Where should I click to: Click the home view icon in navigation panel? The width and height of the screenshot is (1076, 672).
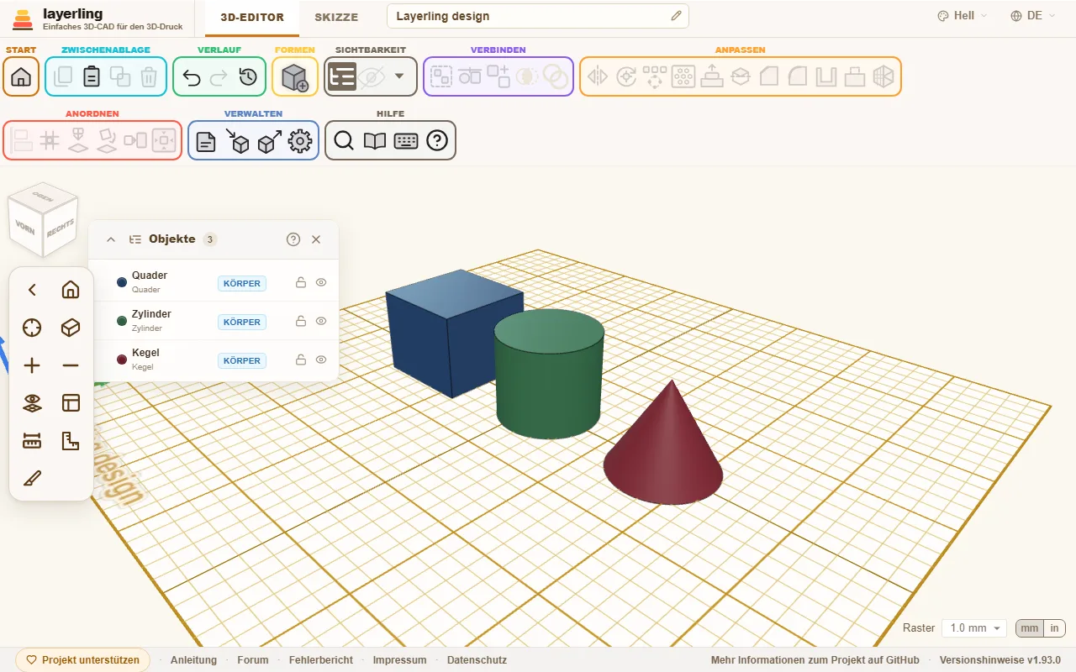pos(71,290)
